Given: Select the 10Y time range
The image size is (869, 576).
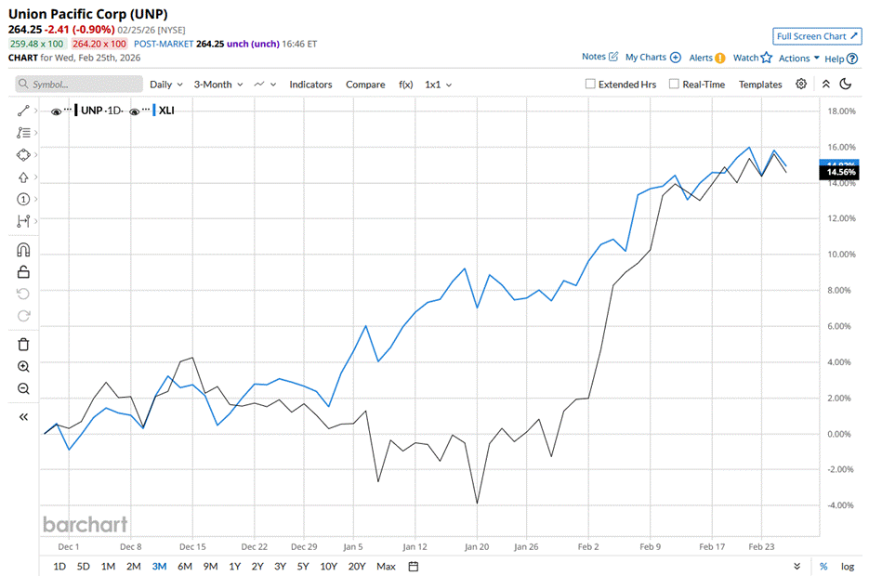Looking at the screenshot, I should [x=329, y=566].
